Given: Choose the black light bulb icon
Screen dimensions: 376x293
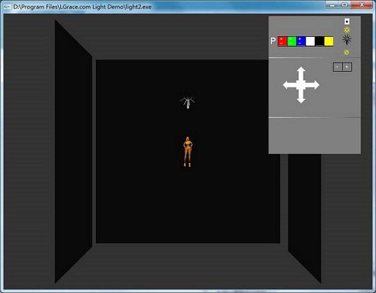Looking at the screenshot, I should tap(347, 39).
